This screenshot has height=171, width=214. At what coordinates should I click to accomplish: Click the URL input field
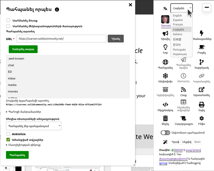coord(61,39)
